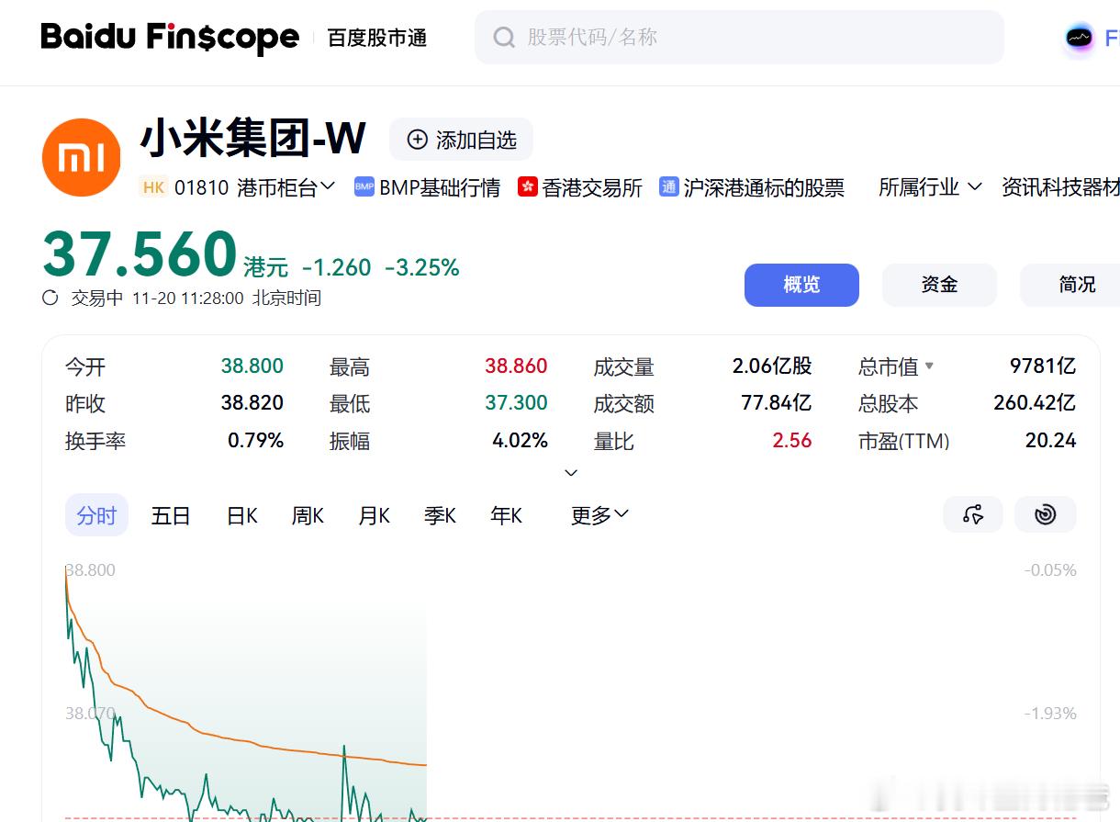Click the 小米集团-W stock name
This screenshot has width=1120, height=822.
253,139
